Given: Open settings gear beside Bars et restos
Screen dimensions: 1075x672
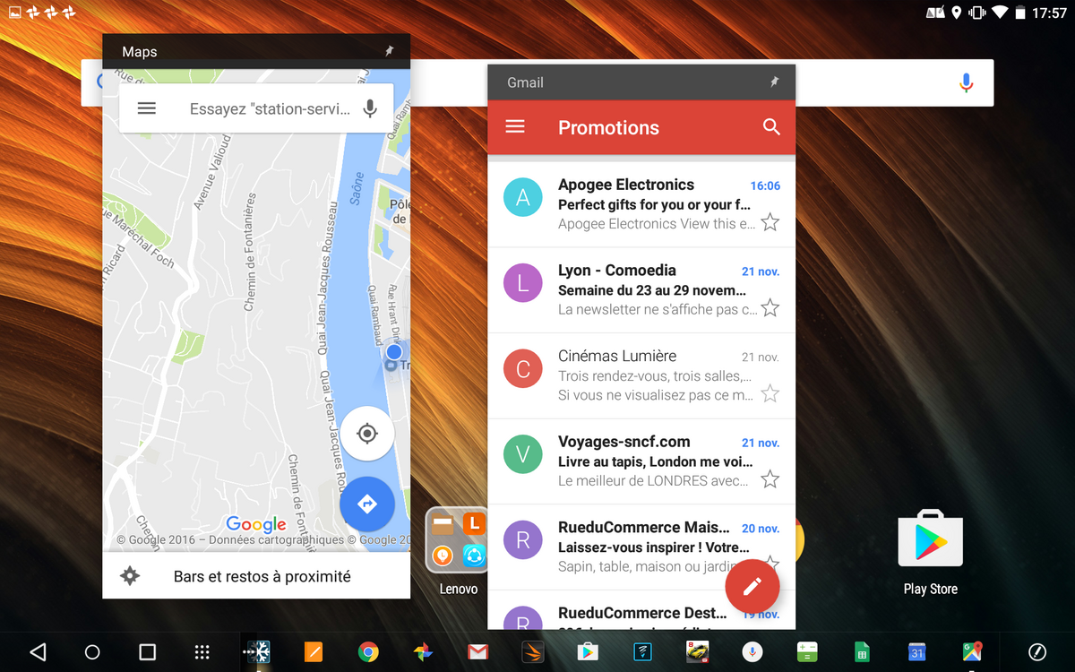Looking at the screenshot, I should 130,576.
